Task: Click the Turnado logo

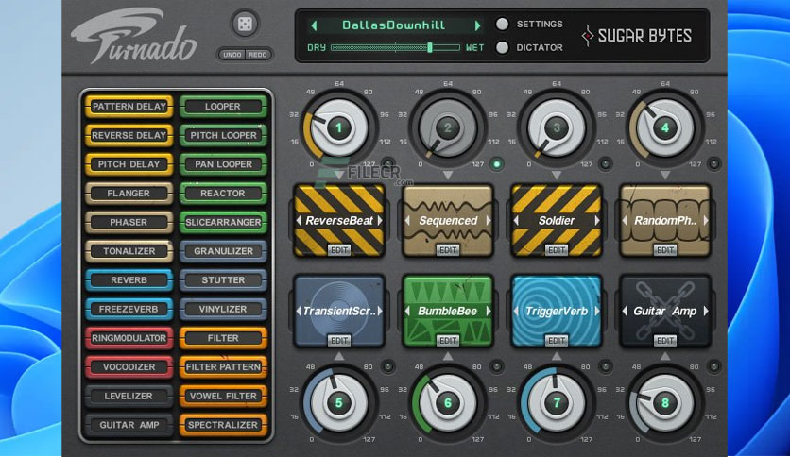Action: coord(134,36)
